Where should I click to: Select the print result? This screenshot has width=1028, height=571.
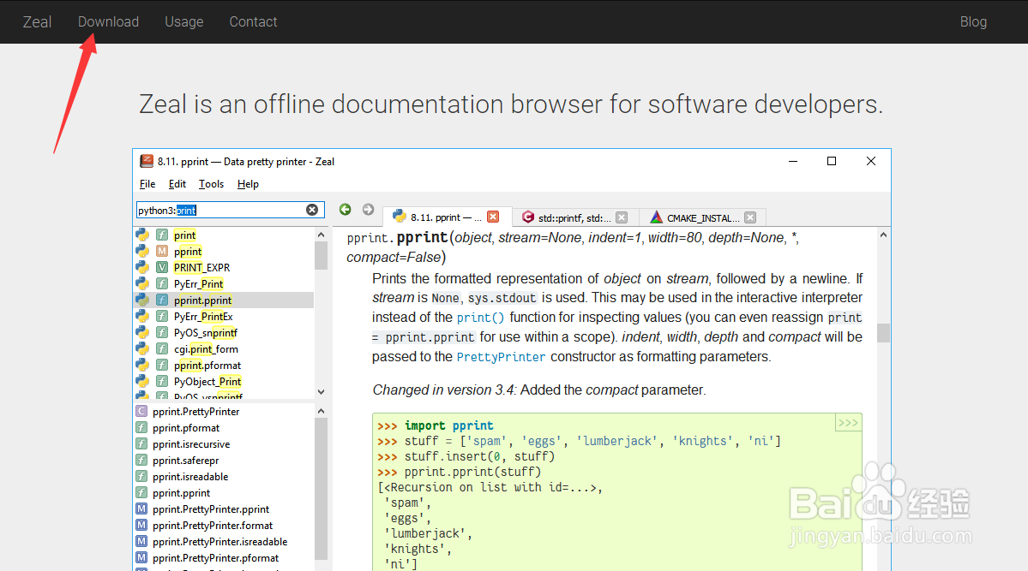[185, 235]
